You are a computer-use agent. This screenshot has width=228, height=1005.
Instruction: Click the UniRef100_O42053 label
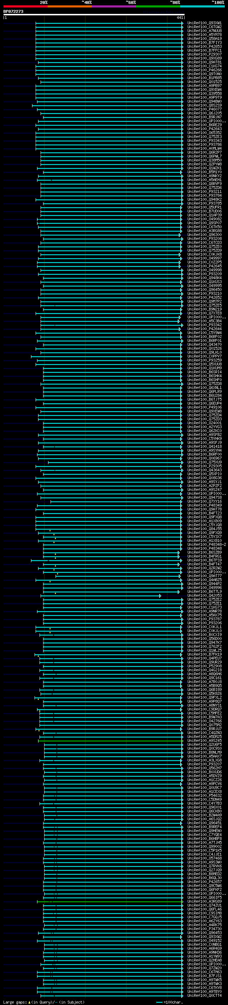tap(204, 596)
